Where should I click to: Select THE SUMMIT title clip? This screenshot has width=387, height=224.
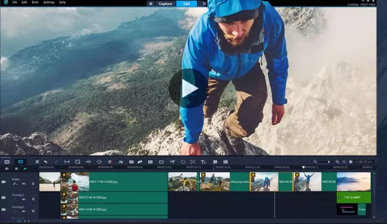[x=354, y=197]
